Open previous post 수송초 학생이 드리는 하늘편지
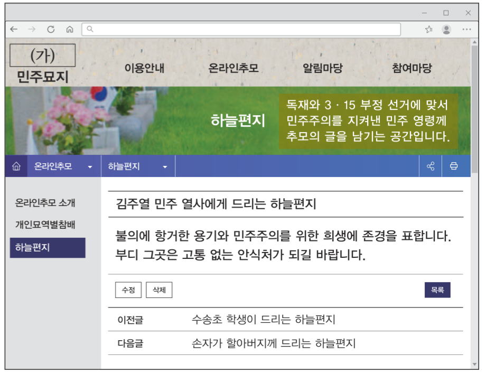 264,320
